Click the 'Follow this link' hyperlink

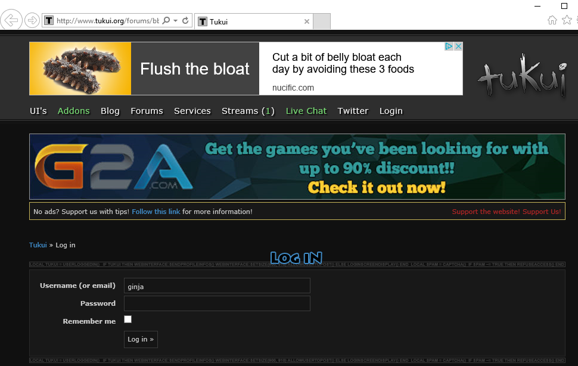pos(156,212)
